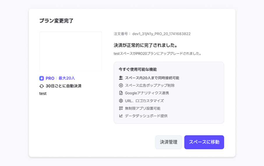Screen dimensions: 264x166
Task: Click the auto-renewal cycle icon
Action: [42, 86]
